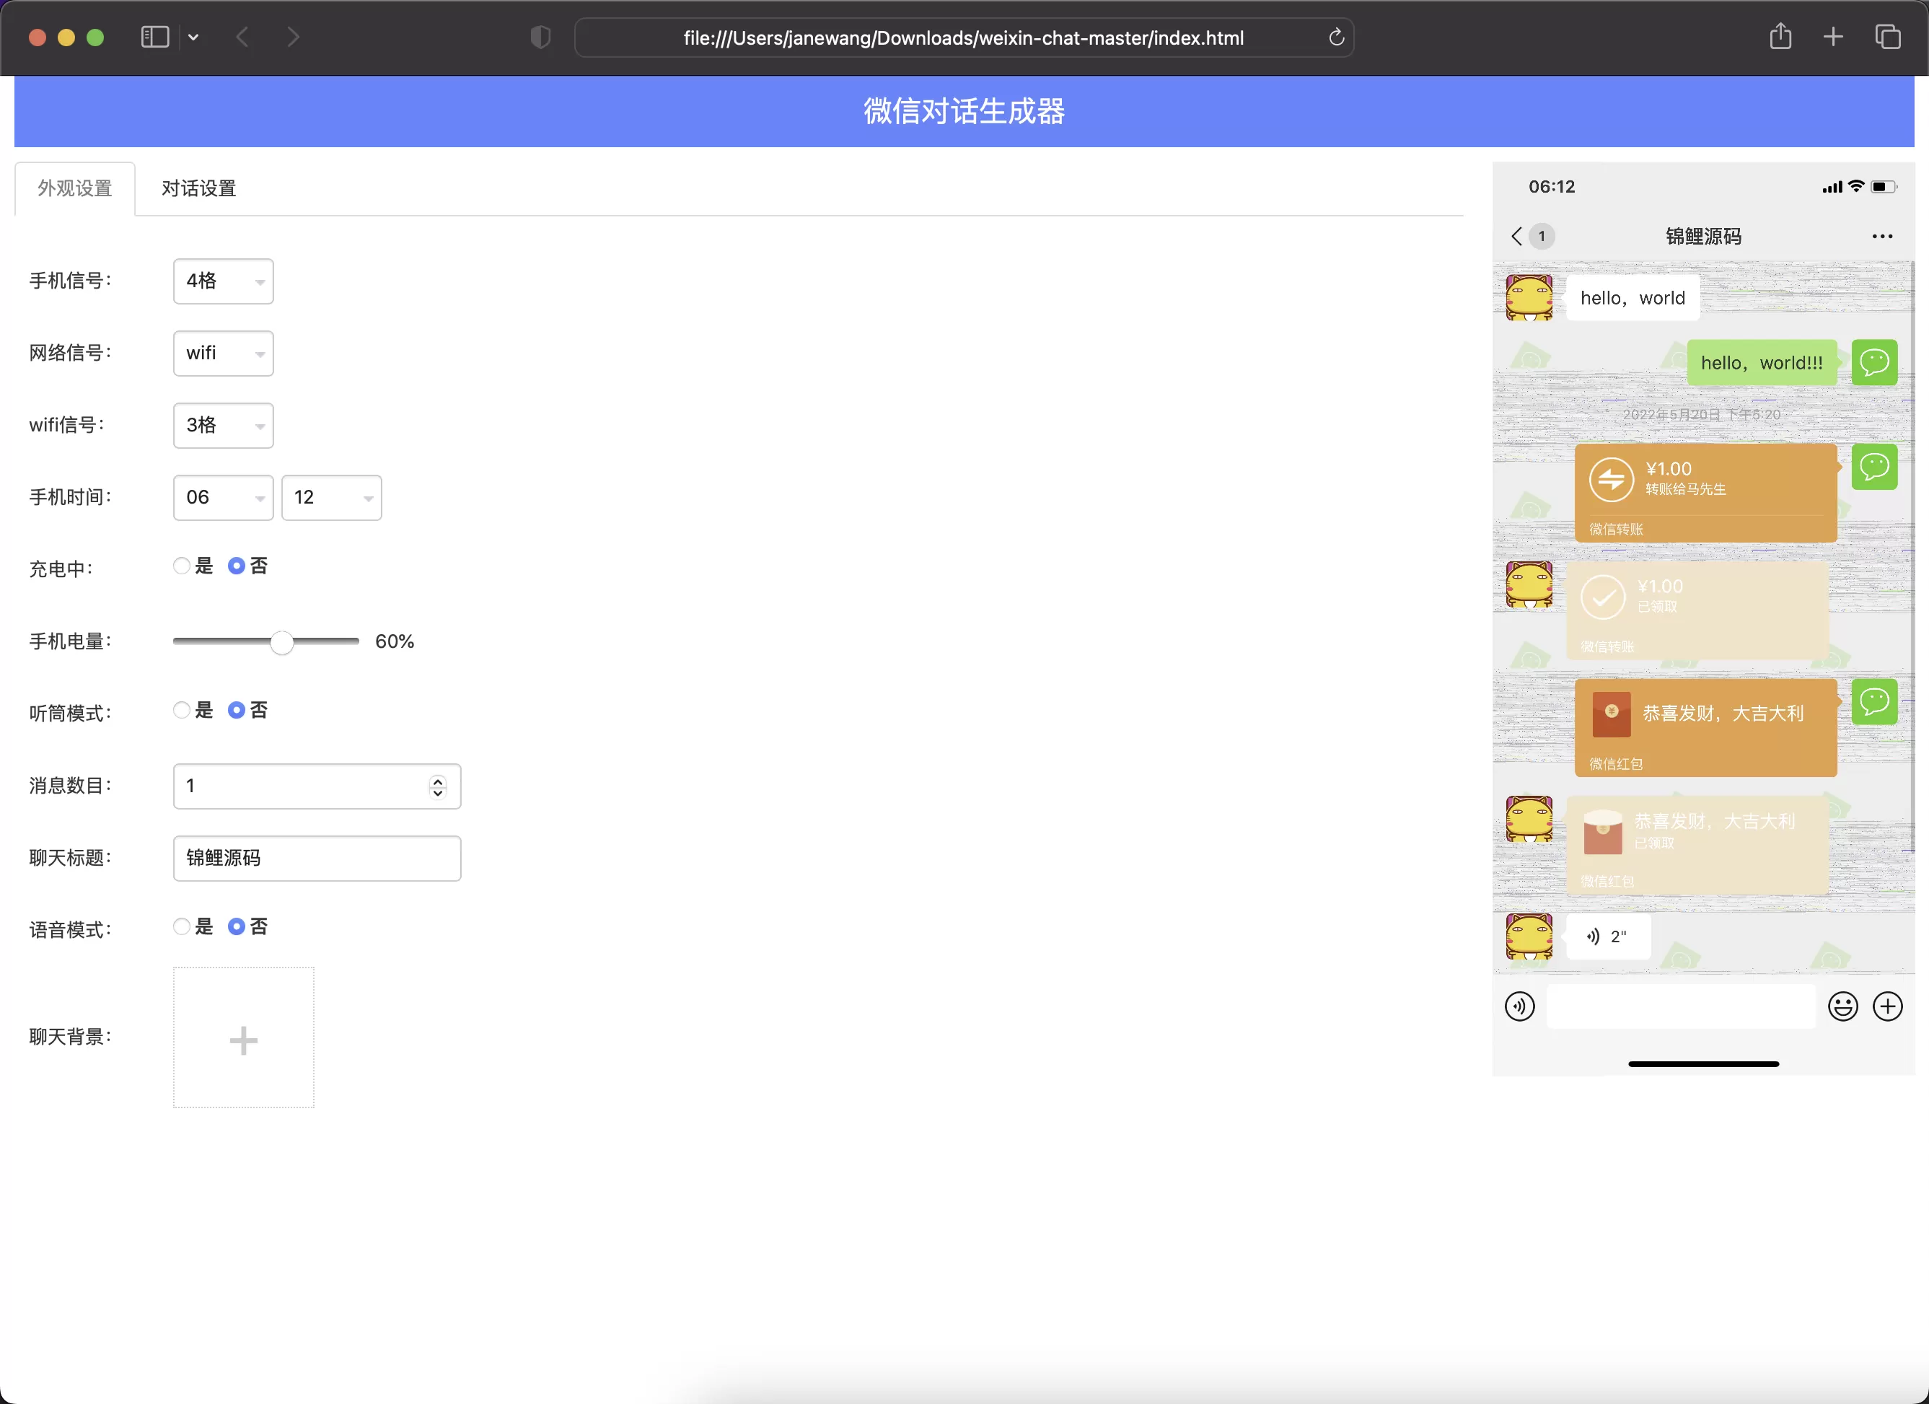Select 否 for 语音模式
Screen dimensions: 1929x1404
coord(237,927)
